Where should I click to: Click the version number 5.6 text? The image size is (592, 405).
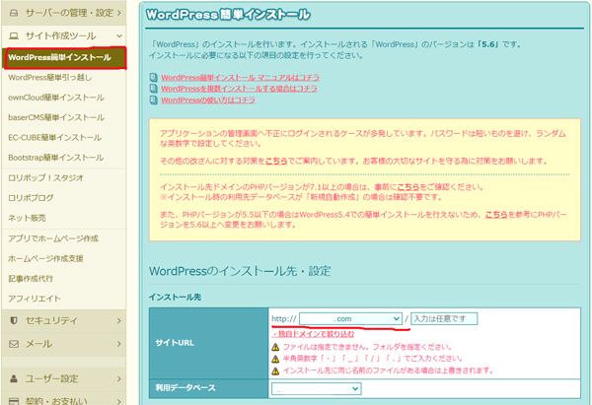coord(488,44)
